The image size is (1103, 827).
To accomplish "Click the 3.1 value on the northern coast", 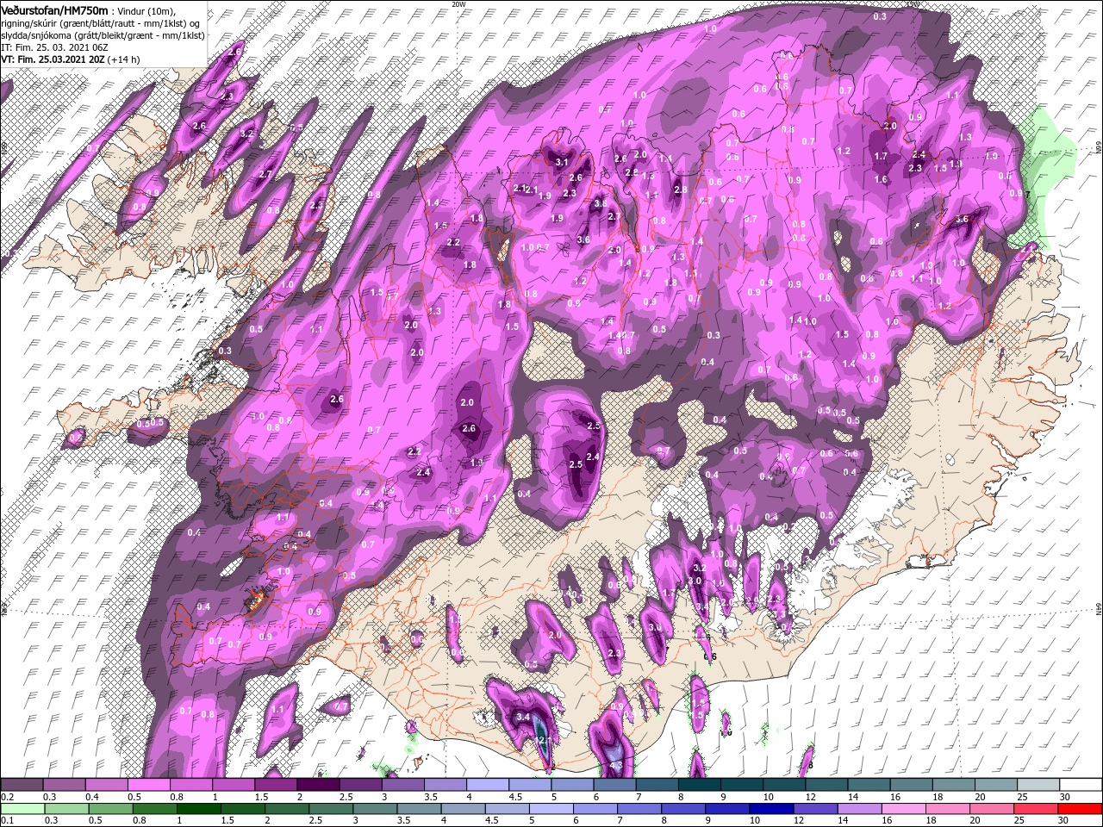I will pyautogui.click(x=563, y=162).
